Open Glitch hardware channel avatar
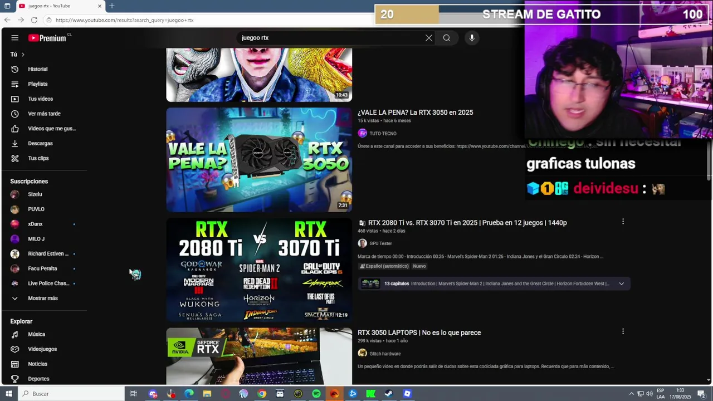 pos(363,354)
